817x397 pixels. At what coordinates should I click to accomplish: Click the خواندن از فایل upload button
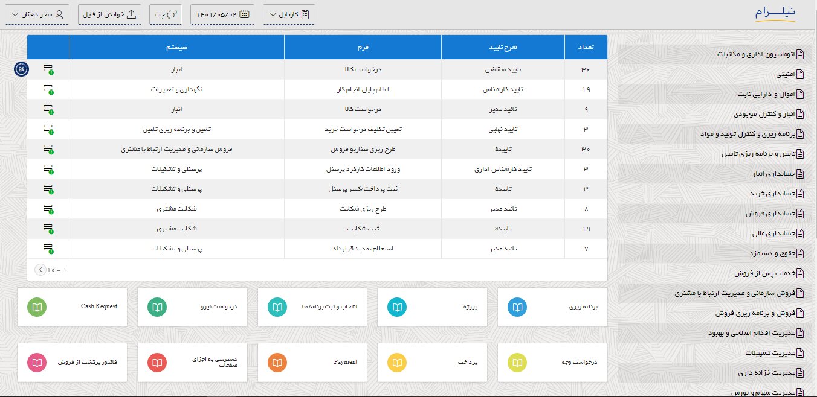(x=109, y=14)
